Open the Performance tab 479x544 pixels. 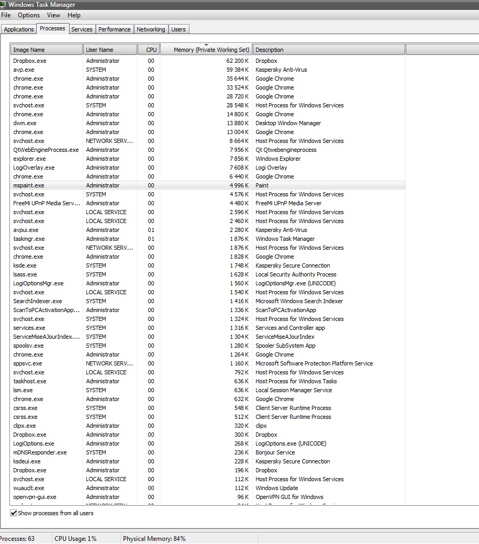(x=115, y=29)
